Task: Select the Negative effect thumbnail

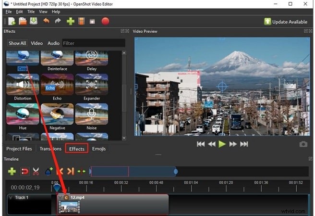Action: click(57, 115)
